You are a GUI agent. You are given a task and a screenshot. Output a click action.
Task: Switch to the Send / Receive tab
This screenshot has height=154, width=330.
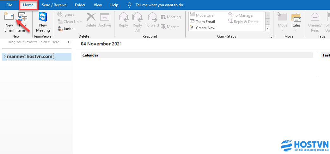[54, 5]
